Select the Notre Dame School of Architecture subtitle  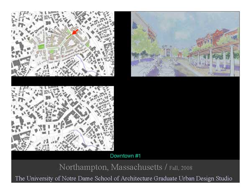coord(123,179)
